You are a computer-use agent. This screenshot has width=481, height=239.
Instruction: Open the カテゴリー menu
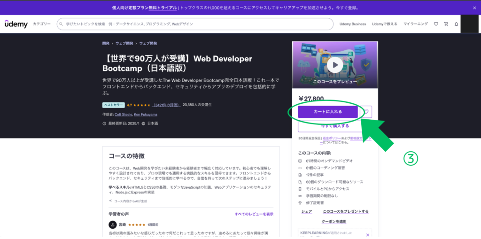tap(42, 24)
